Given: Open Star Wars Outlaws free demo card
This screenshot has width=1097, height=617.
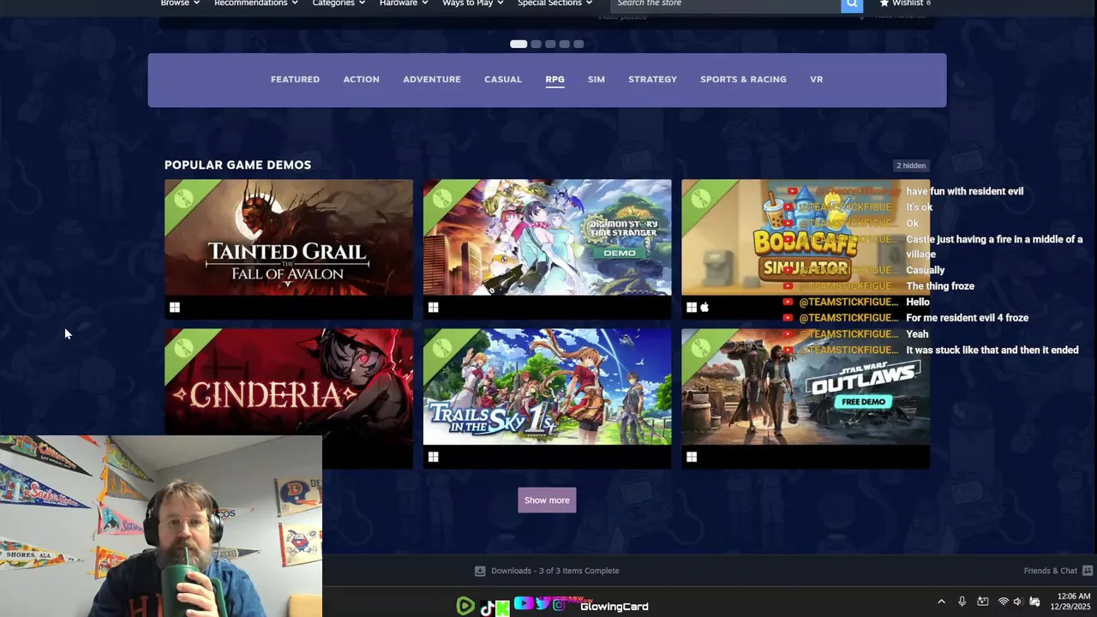Looking at the screenshot, I should (806, 398).
